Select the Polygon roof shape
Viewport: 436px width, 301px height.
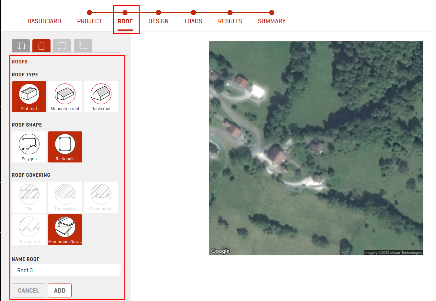[x=29, y=147]
